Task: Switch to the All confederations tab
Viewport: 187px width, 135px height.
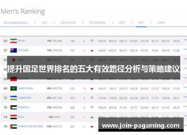Action: [16, 23]
